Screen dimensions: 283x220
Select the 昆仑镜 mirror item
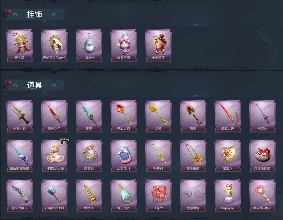pos(89,156)
